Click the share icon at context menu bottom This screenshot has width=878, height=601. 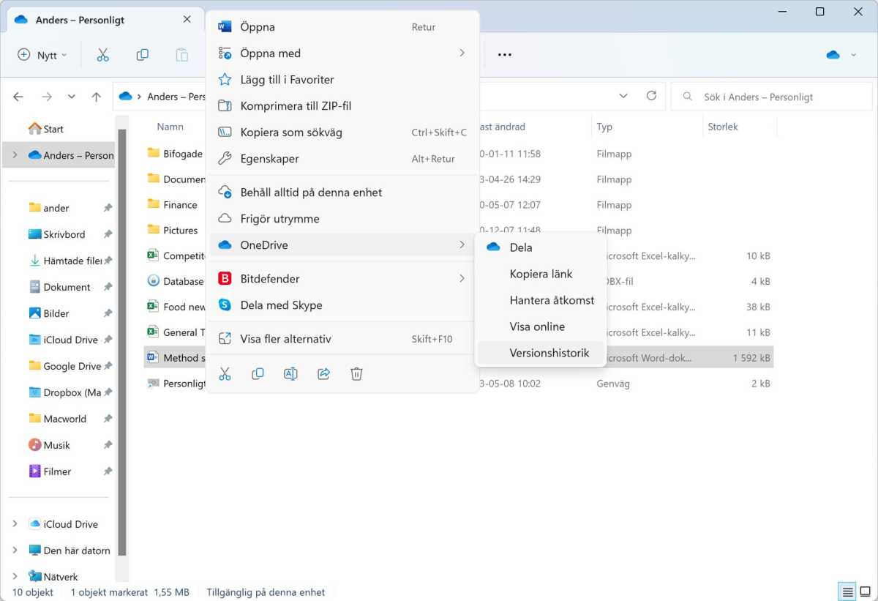click(x=323, y=374)
